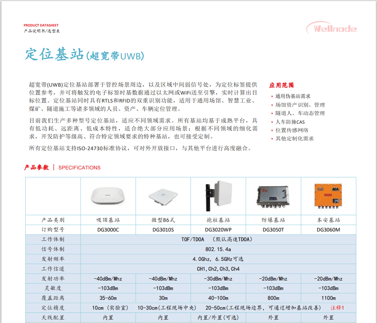Click the PRODUCT DATASHEET header text
The width and height of the screenshot is (377, 323).
coord(41,25)
